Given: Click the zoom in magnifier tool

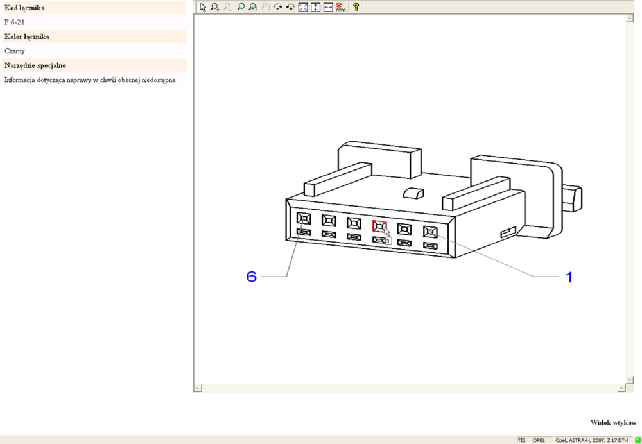Looking at the screenshot, I should (215, 7).
